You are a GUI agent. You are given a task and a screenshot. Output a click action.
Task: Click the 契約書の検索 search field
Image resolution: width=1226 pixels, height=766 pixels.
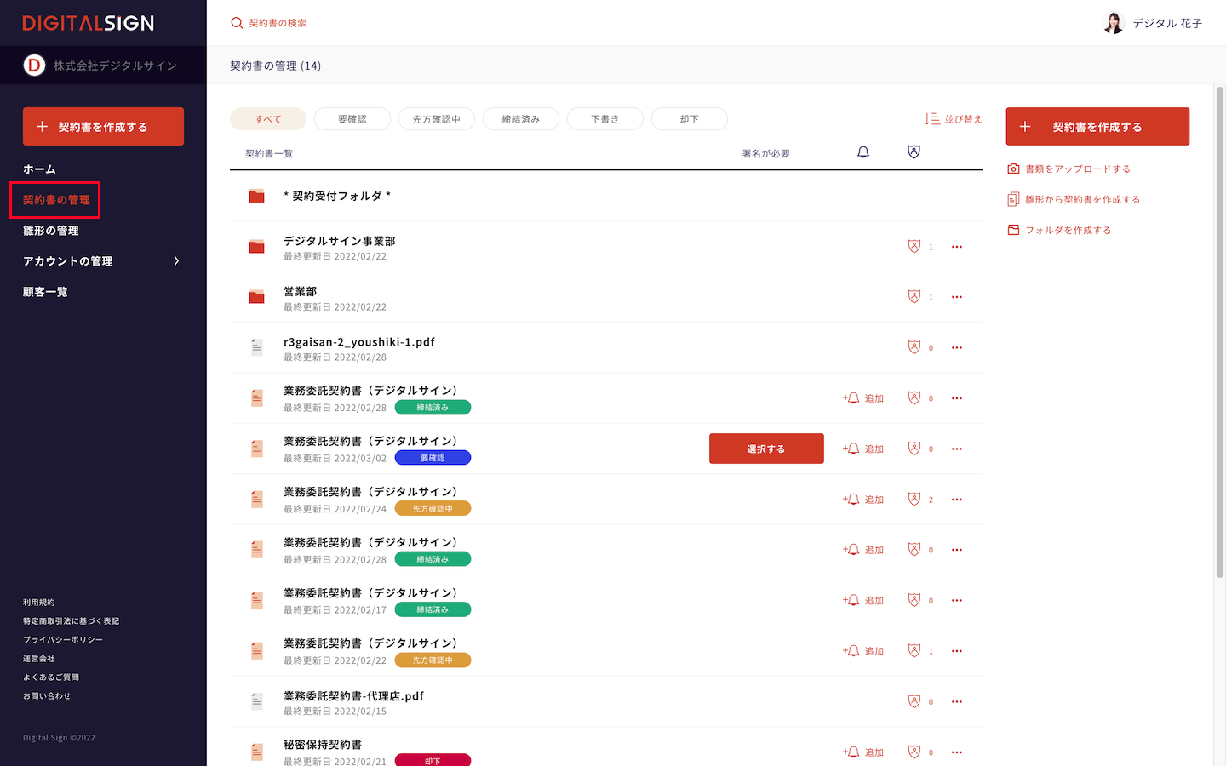pyautogui.click(x=278, y=23)
